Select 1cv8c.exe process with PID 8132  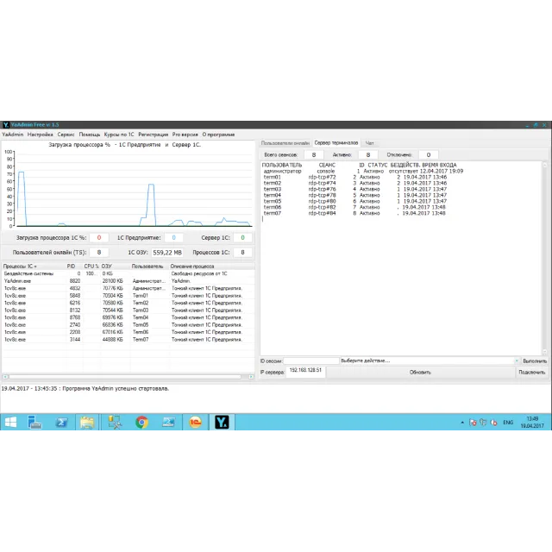tap(129, 310)
